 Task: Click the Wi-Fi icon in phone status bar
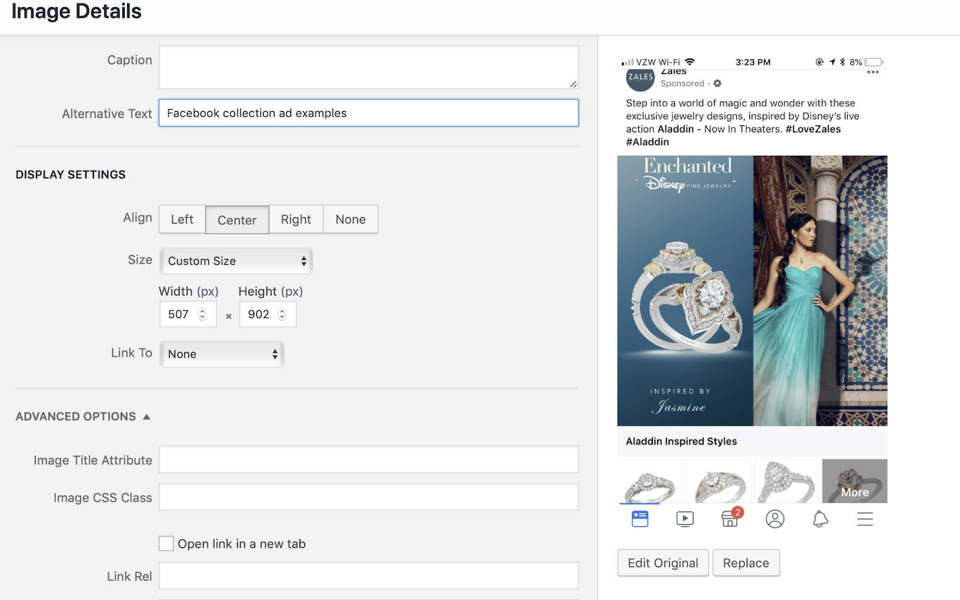(690, 62)
